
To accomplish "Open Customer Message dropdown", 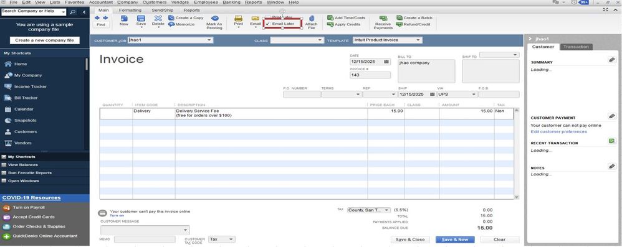I will tap(185, 230).
